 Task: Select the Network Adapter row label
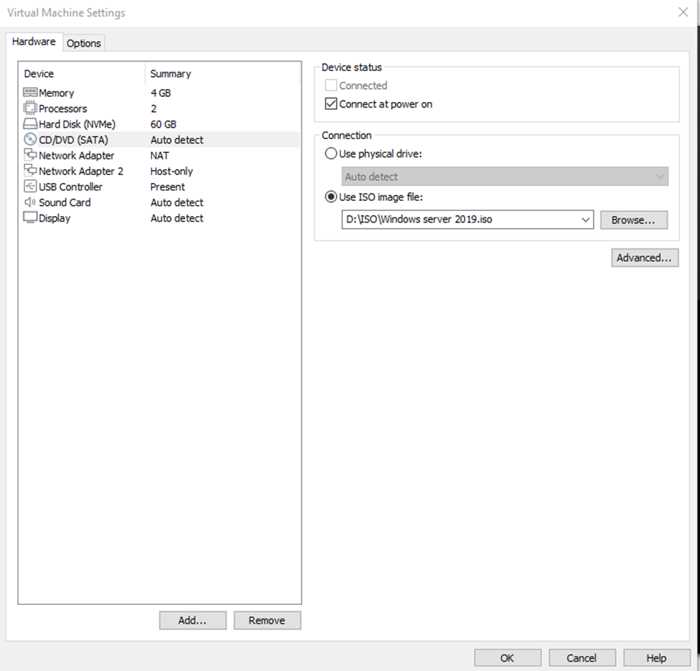click(76, 155)
